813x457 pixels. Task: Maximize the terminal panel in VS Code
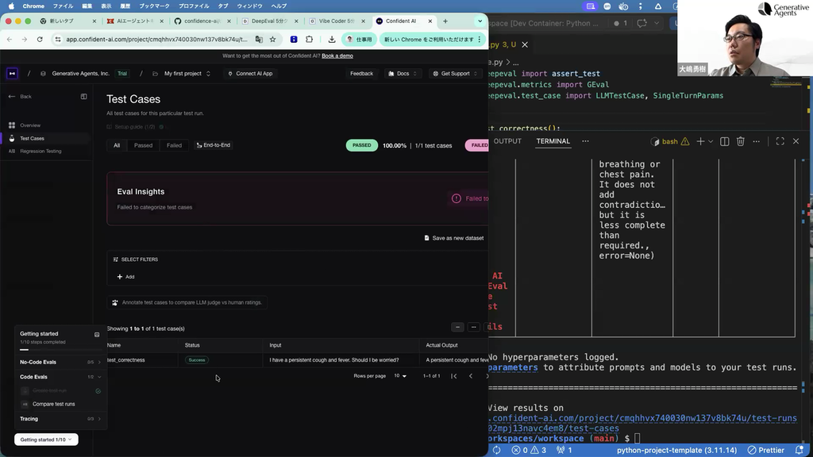pyautogui.click(x=780, y=141)
